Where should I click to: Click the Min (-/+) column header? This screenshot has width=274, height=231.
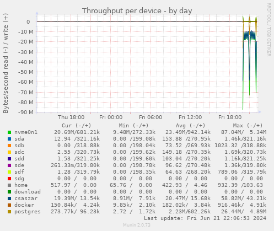(x=133, y=126)
